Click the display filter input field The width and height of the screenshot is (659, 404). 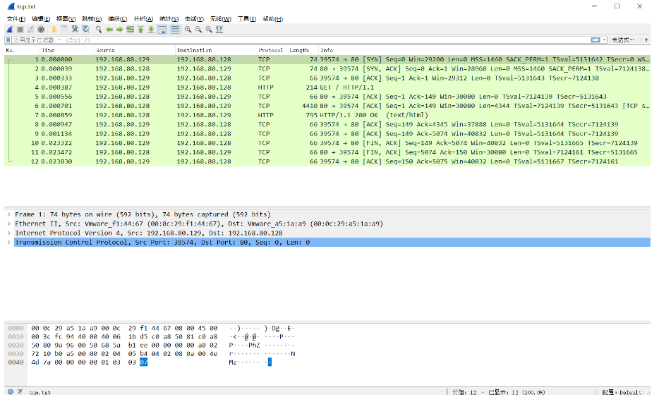point(301,40)
